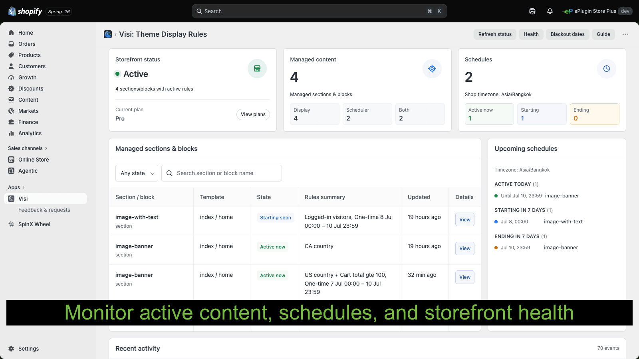Open the Any state filter dropdown
This screenshot has width=639, height=359.
137,173
